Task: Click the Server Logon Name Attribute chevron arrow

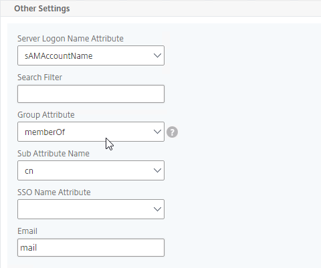Action: (x=157, y=55)
